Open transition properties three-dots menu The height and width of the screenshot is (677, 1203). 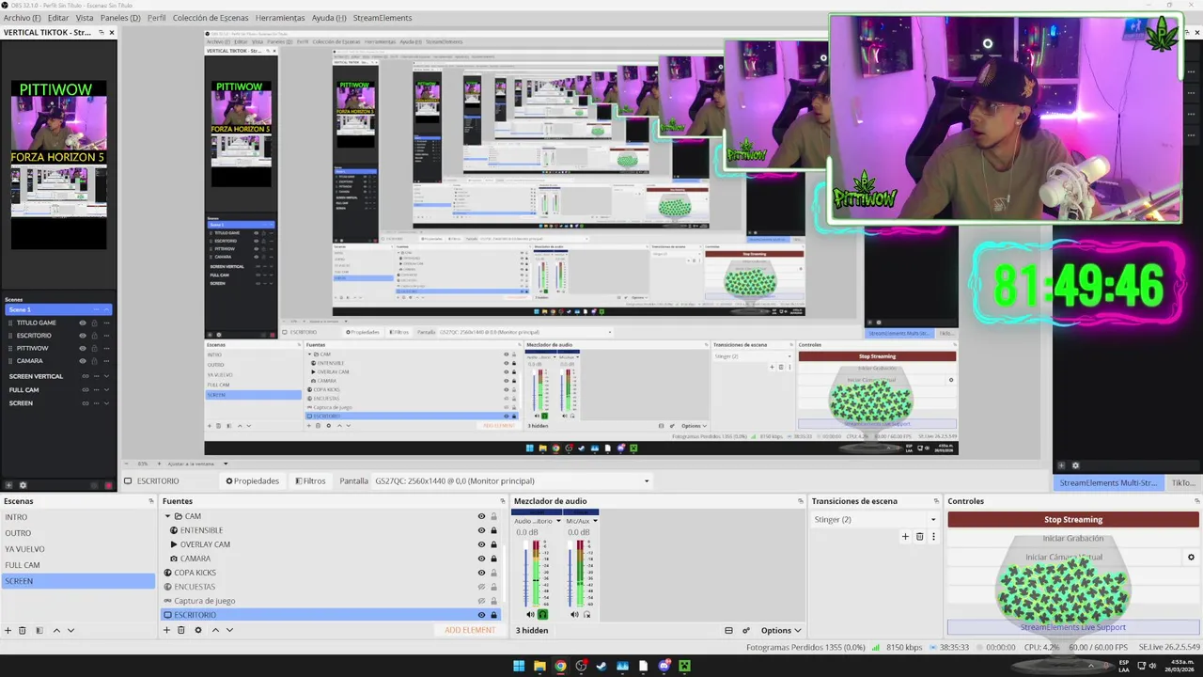(934, 537)
